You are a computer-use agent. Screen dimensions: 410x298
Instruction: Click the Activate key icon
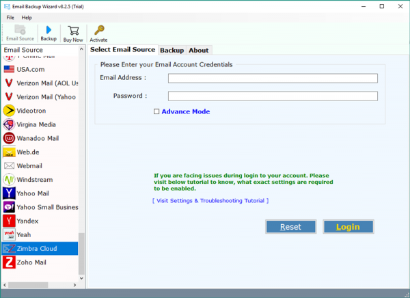99,30
